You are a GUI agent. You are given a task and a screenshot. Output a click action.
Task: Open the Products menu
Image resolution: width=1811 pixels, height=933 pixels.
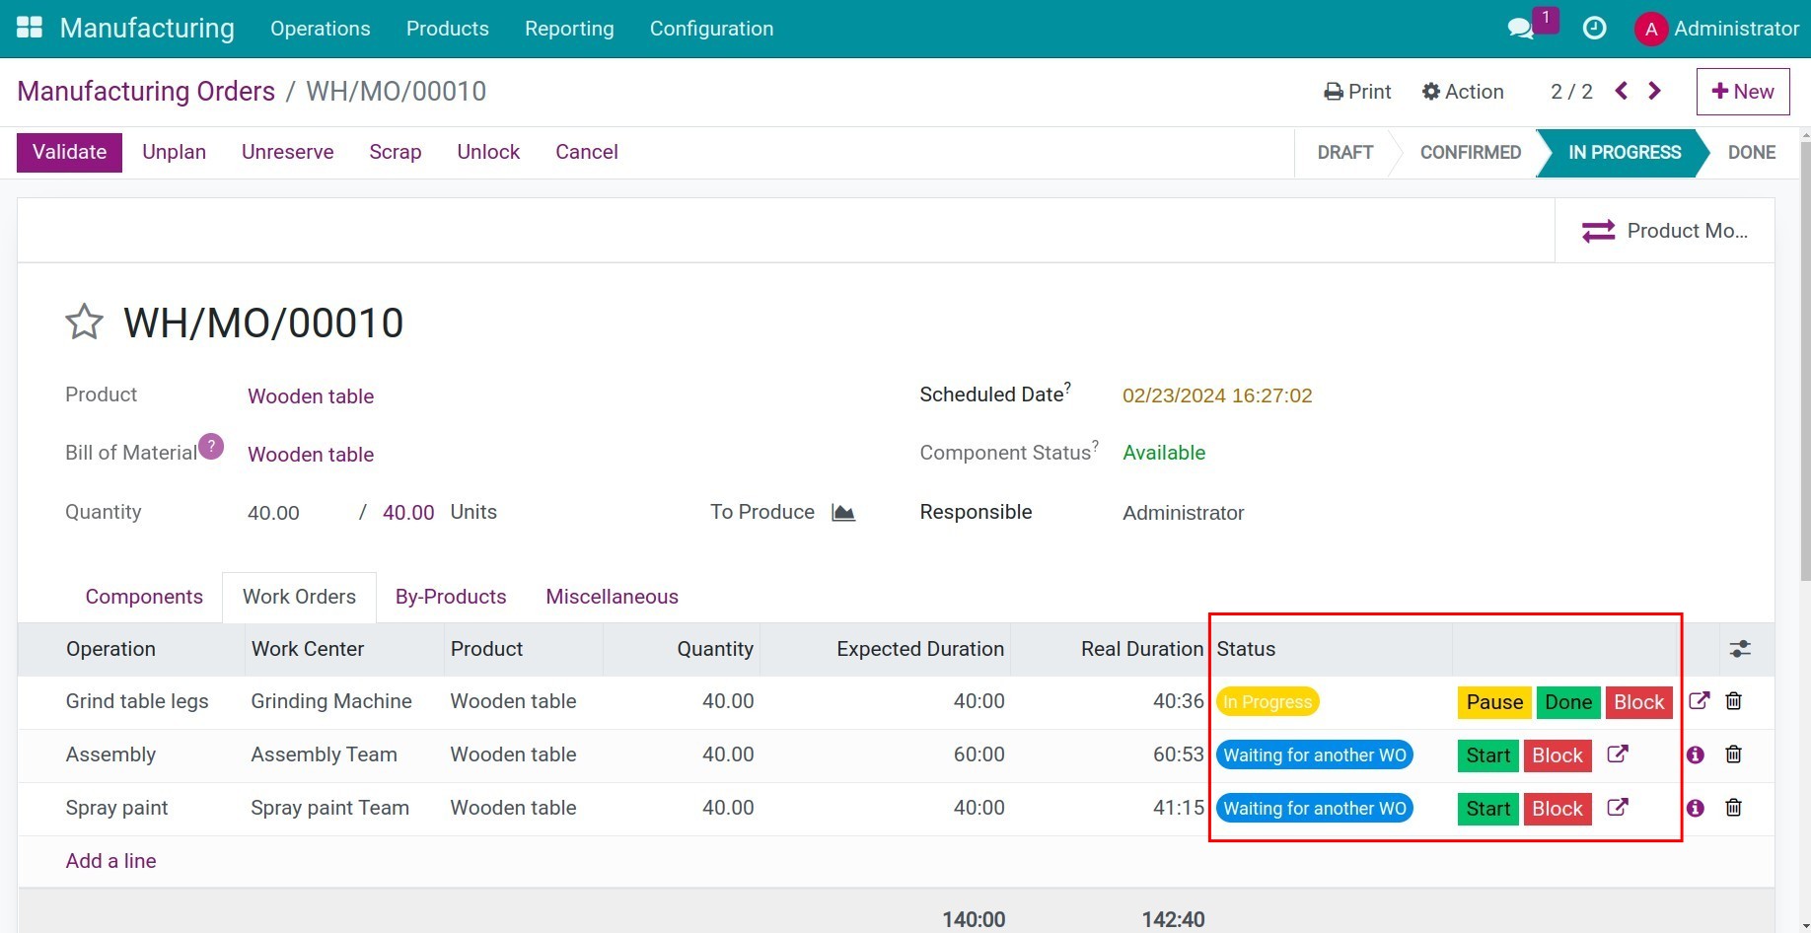click(448, 29)
